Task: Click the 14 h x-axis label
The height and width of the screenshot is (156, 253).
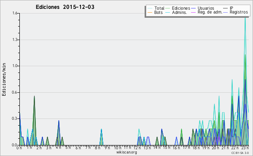Action: pyautogui.click(x=157, y=148)
